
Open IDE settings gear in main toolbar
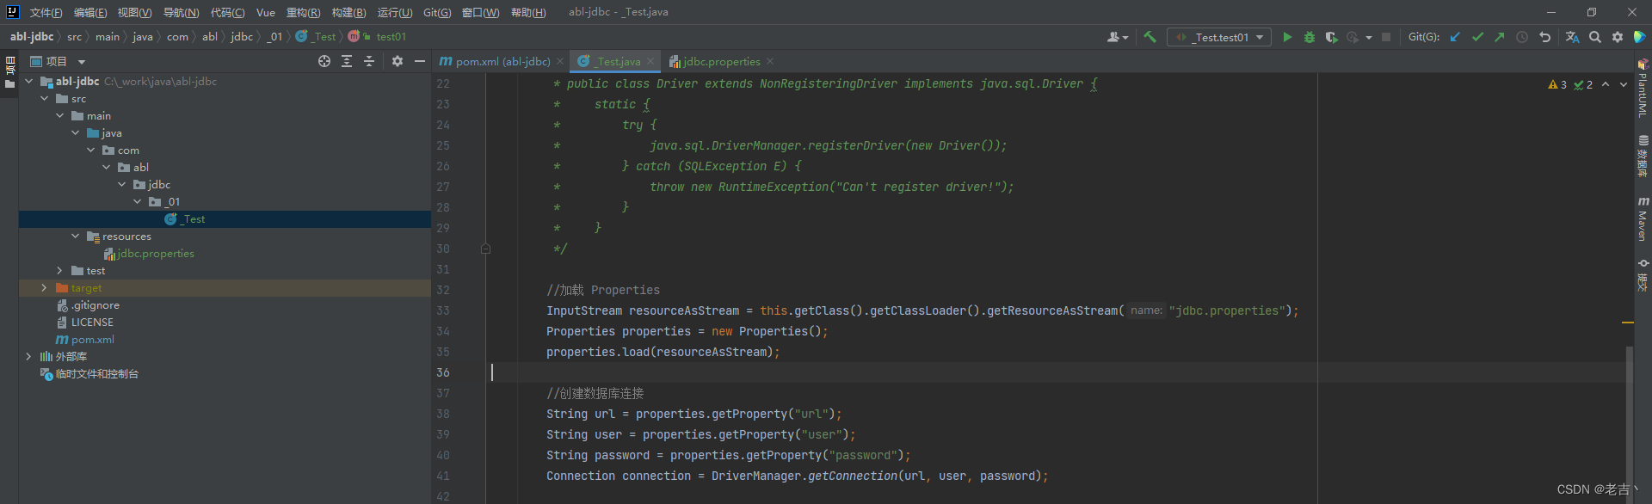coord(1618,37)
